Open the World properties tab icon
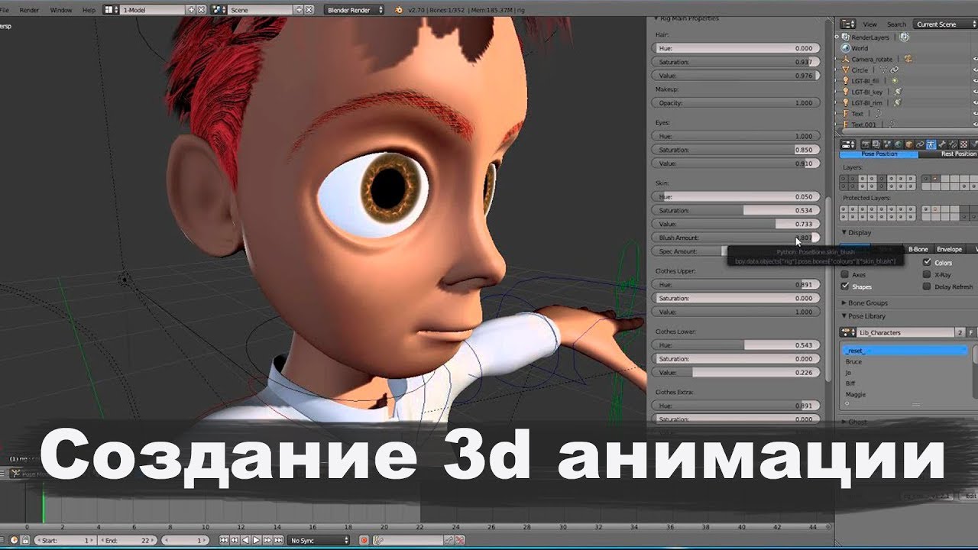978x550 pixels. pyautogui.click(x=899, y=144)
